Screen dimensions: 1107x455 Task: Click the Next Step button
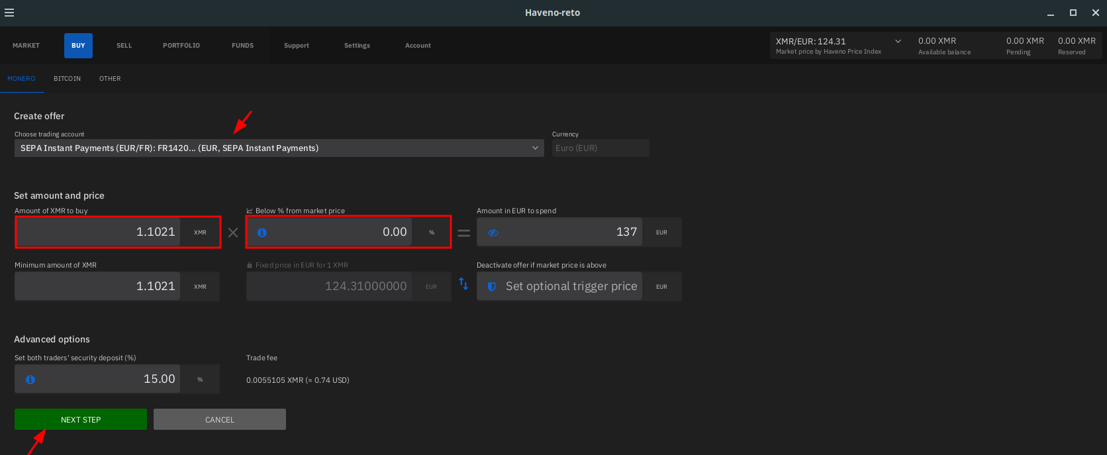click(x=81, y=419)
